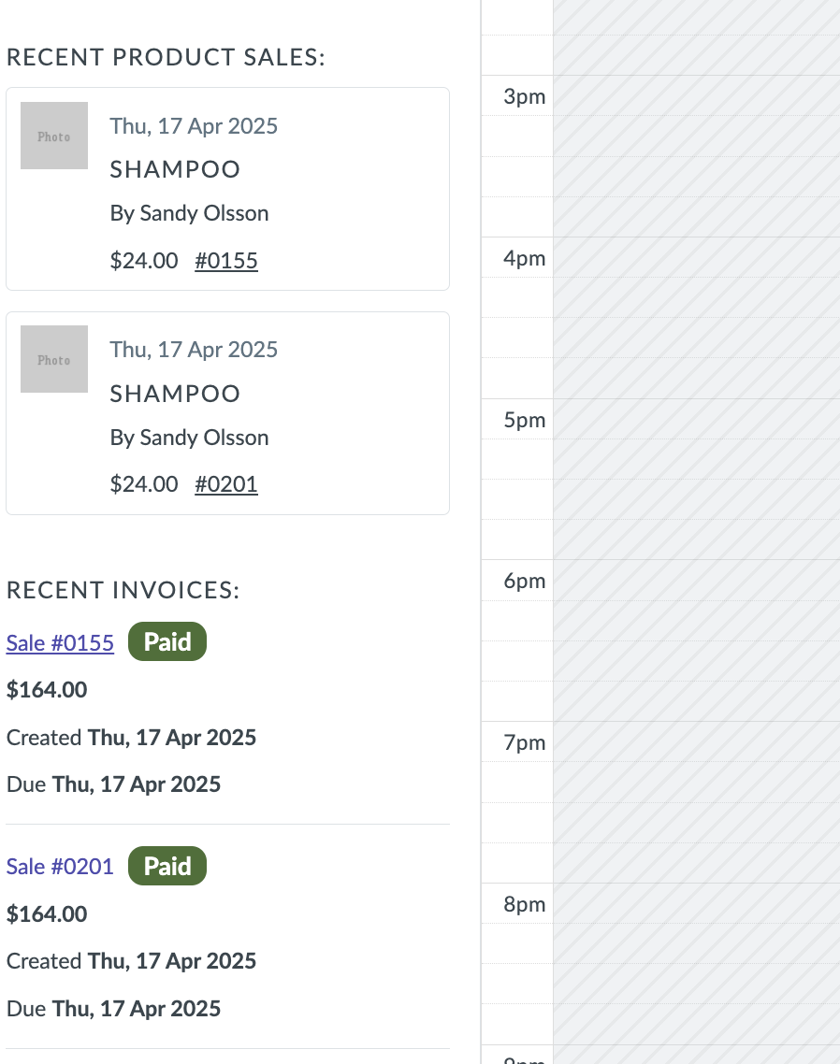This screenshot has width=840, height=1064.
Task: Click the $164.00 total on Sale #0155
Action: pyautogui.click(x=47, y=690)
